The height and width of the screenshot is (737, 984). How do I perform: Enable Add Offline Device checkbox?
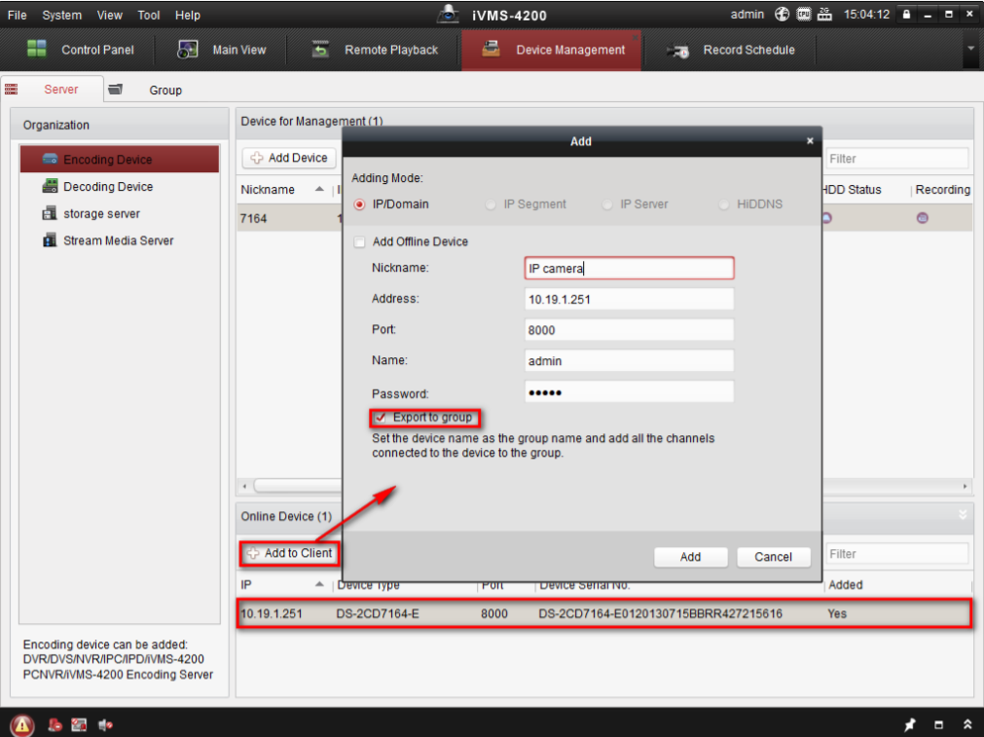[359, 241]
